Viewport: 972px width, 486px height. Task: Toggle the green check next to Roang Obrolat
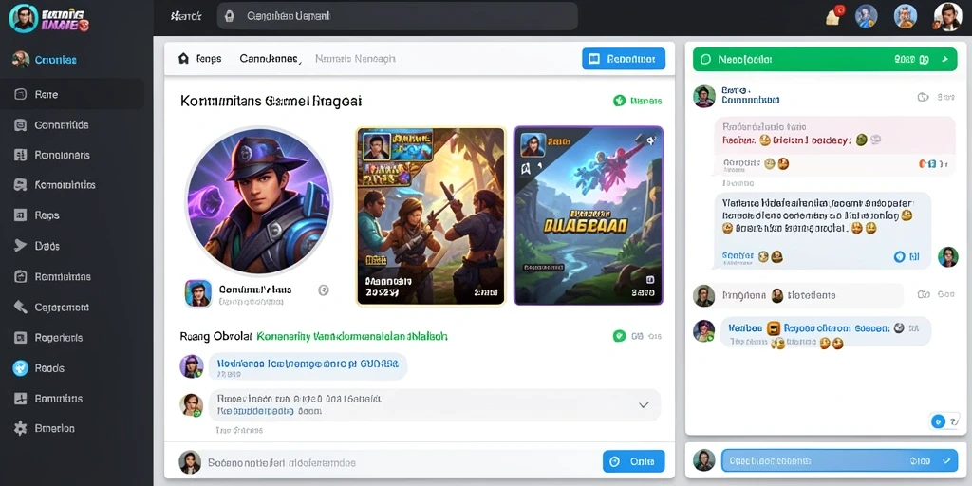click(x=619, y=336)
